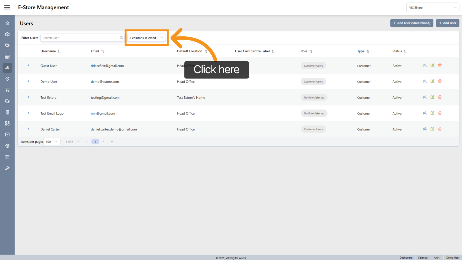Select the Tags section in the sidebar
This screenshot has width=462, height=260.
pos(7,45)
